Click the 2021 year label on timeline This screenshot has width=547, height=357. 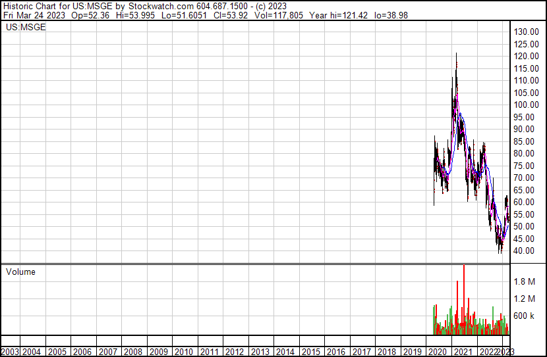(463, 352)
